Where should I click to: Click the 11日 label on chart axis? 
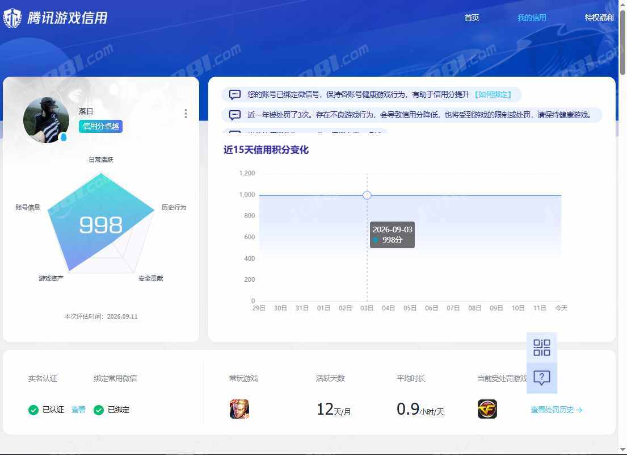pyautogui.click(x=540, y=308)
